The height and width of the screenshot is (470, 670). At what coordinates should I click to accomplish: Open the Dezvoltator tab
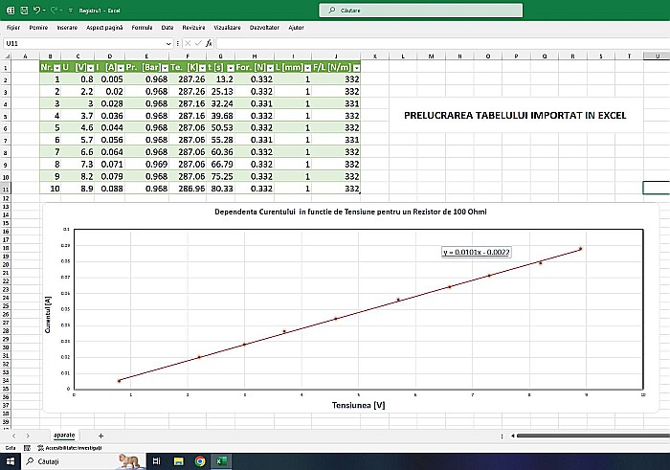point(264,28)
